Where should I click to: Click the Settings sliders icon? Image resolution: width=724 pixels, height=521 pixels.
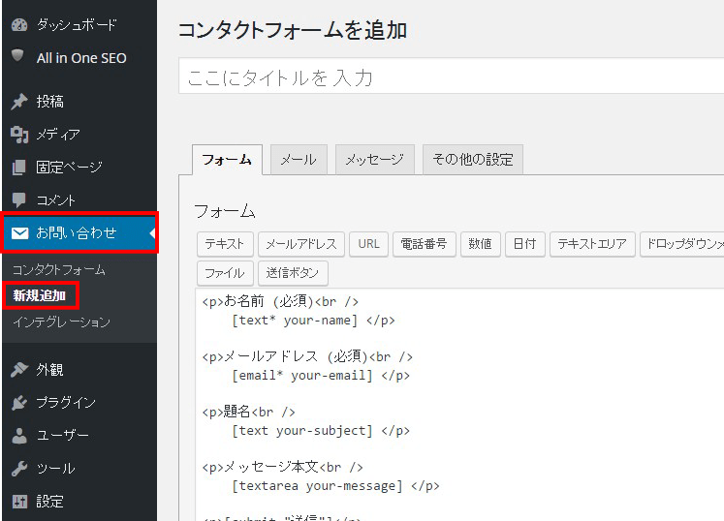19,502
